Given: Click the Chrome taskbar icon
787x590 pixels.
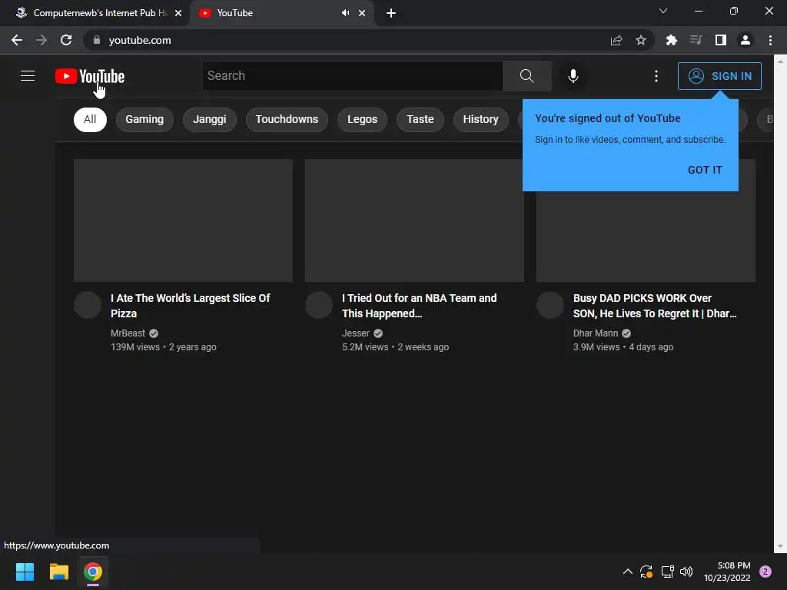Looking at the screenshot, I should (93, 572).
